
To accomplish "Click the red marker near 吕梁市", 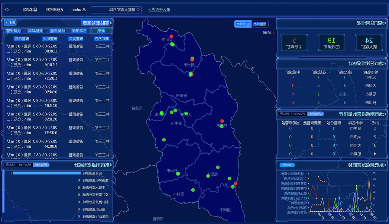I will 222,121.
